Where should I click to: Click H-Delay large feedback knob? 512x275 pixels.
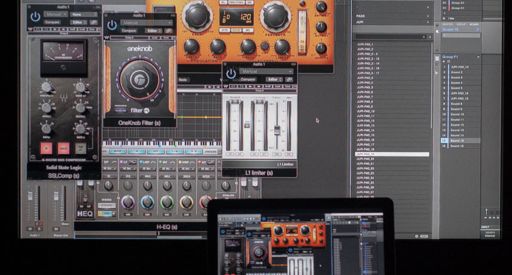pyautogui.click(x=276, y=17)
